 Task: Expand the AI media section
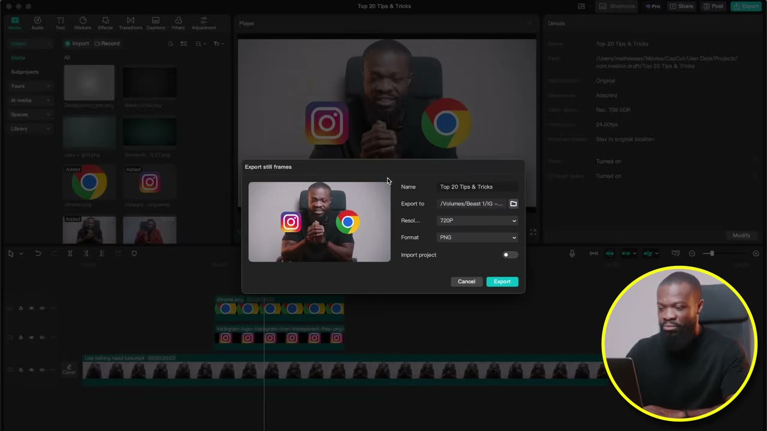click(x=31, y=101)
